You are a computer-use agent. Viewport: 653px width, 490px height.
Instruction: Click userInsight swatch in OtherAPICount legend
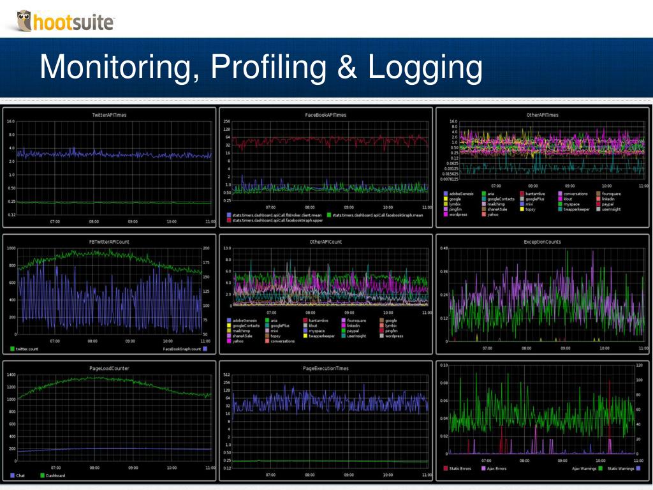point(344,336)
